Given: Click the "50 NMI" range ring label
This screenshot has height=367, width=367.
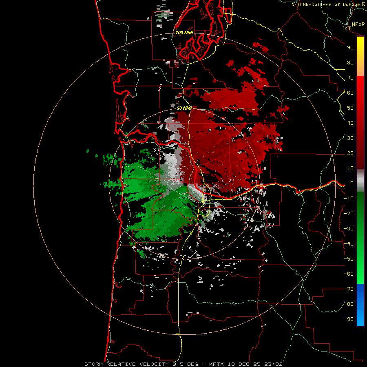Looking at the screenshot, I should pyautogui.click(x=184, y=108).
